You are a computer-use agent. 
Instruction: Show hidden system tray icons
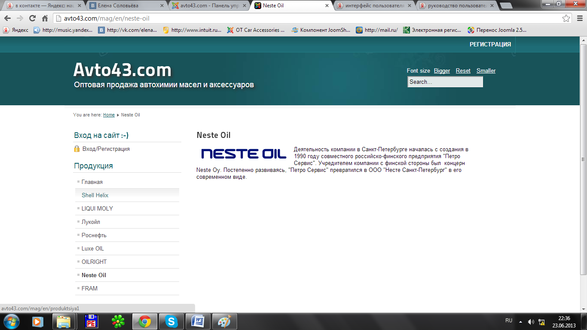(x=520, y=321)
